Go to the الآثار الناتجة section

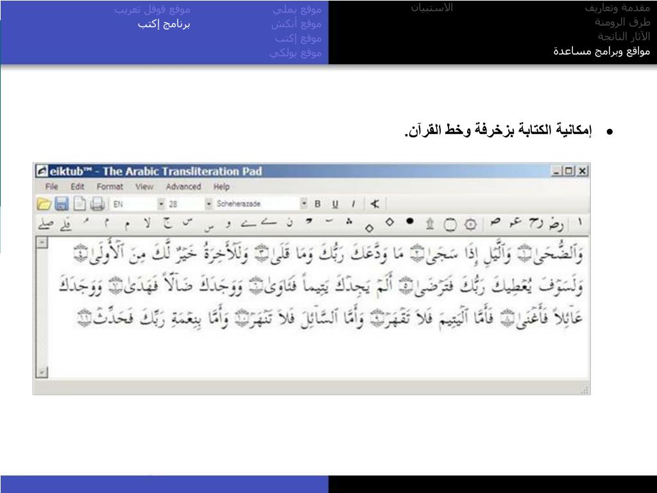coord(624,37)
